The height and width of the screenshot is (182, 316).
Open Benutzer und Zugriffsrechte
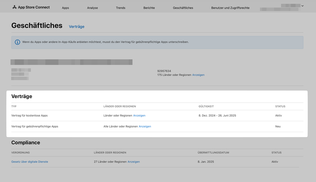230,8
